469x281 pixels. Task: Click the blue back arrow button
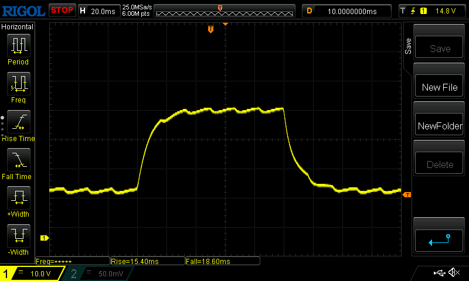439,241
